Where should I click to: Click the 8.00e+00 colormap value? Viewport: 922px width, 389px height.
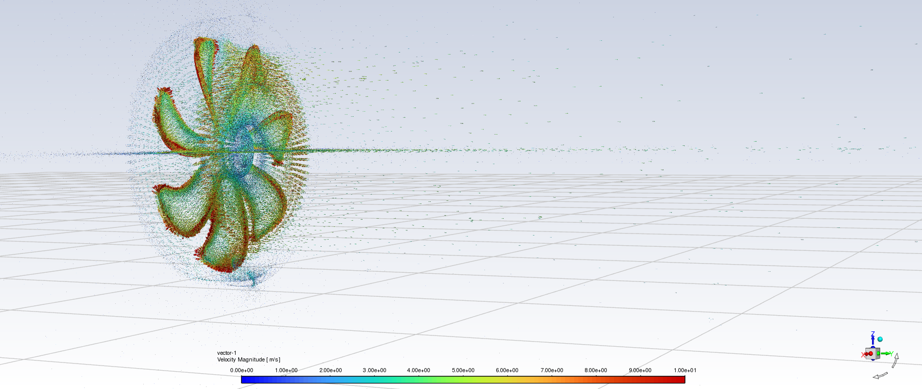596,370
